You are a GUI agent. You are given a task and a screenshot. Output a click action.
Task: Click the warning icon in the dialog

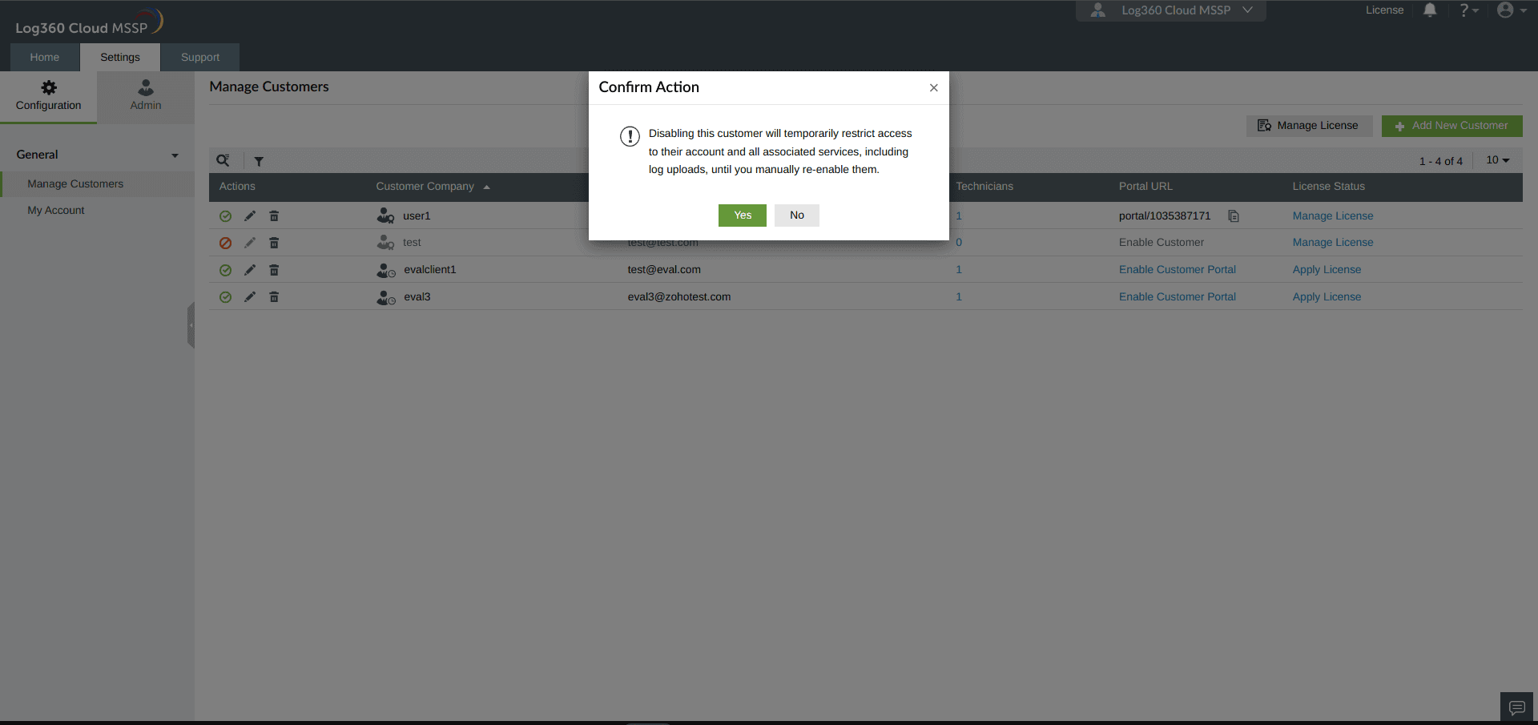pyautogui.click(x=630, y=136)
